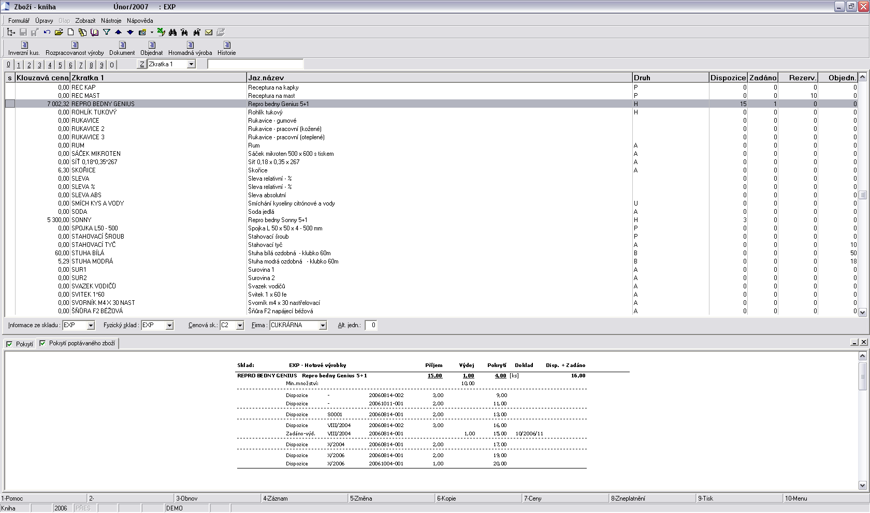Screen dimensions: 870x513
Task: Click the Alt. jedn. input field
Action: 371,326
